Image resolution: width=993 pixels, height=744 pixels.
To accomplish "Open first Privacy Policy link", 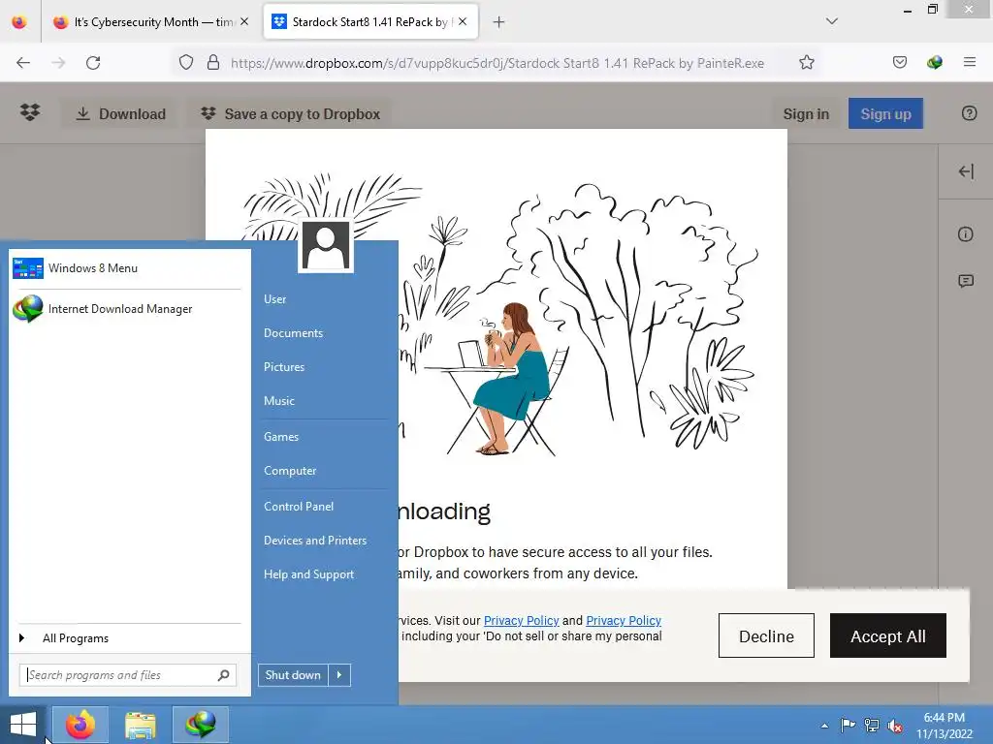I will tap(521, 621).
